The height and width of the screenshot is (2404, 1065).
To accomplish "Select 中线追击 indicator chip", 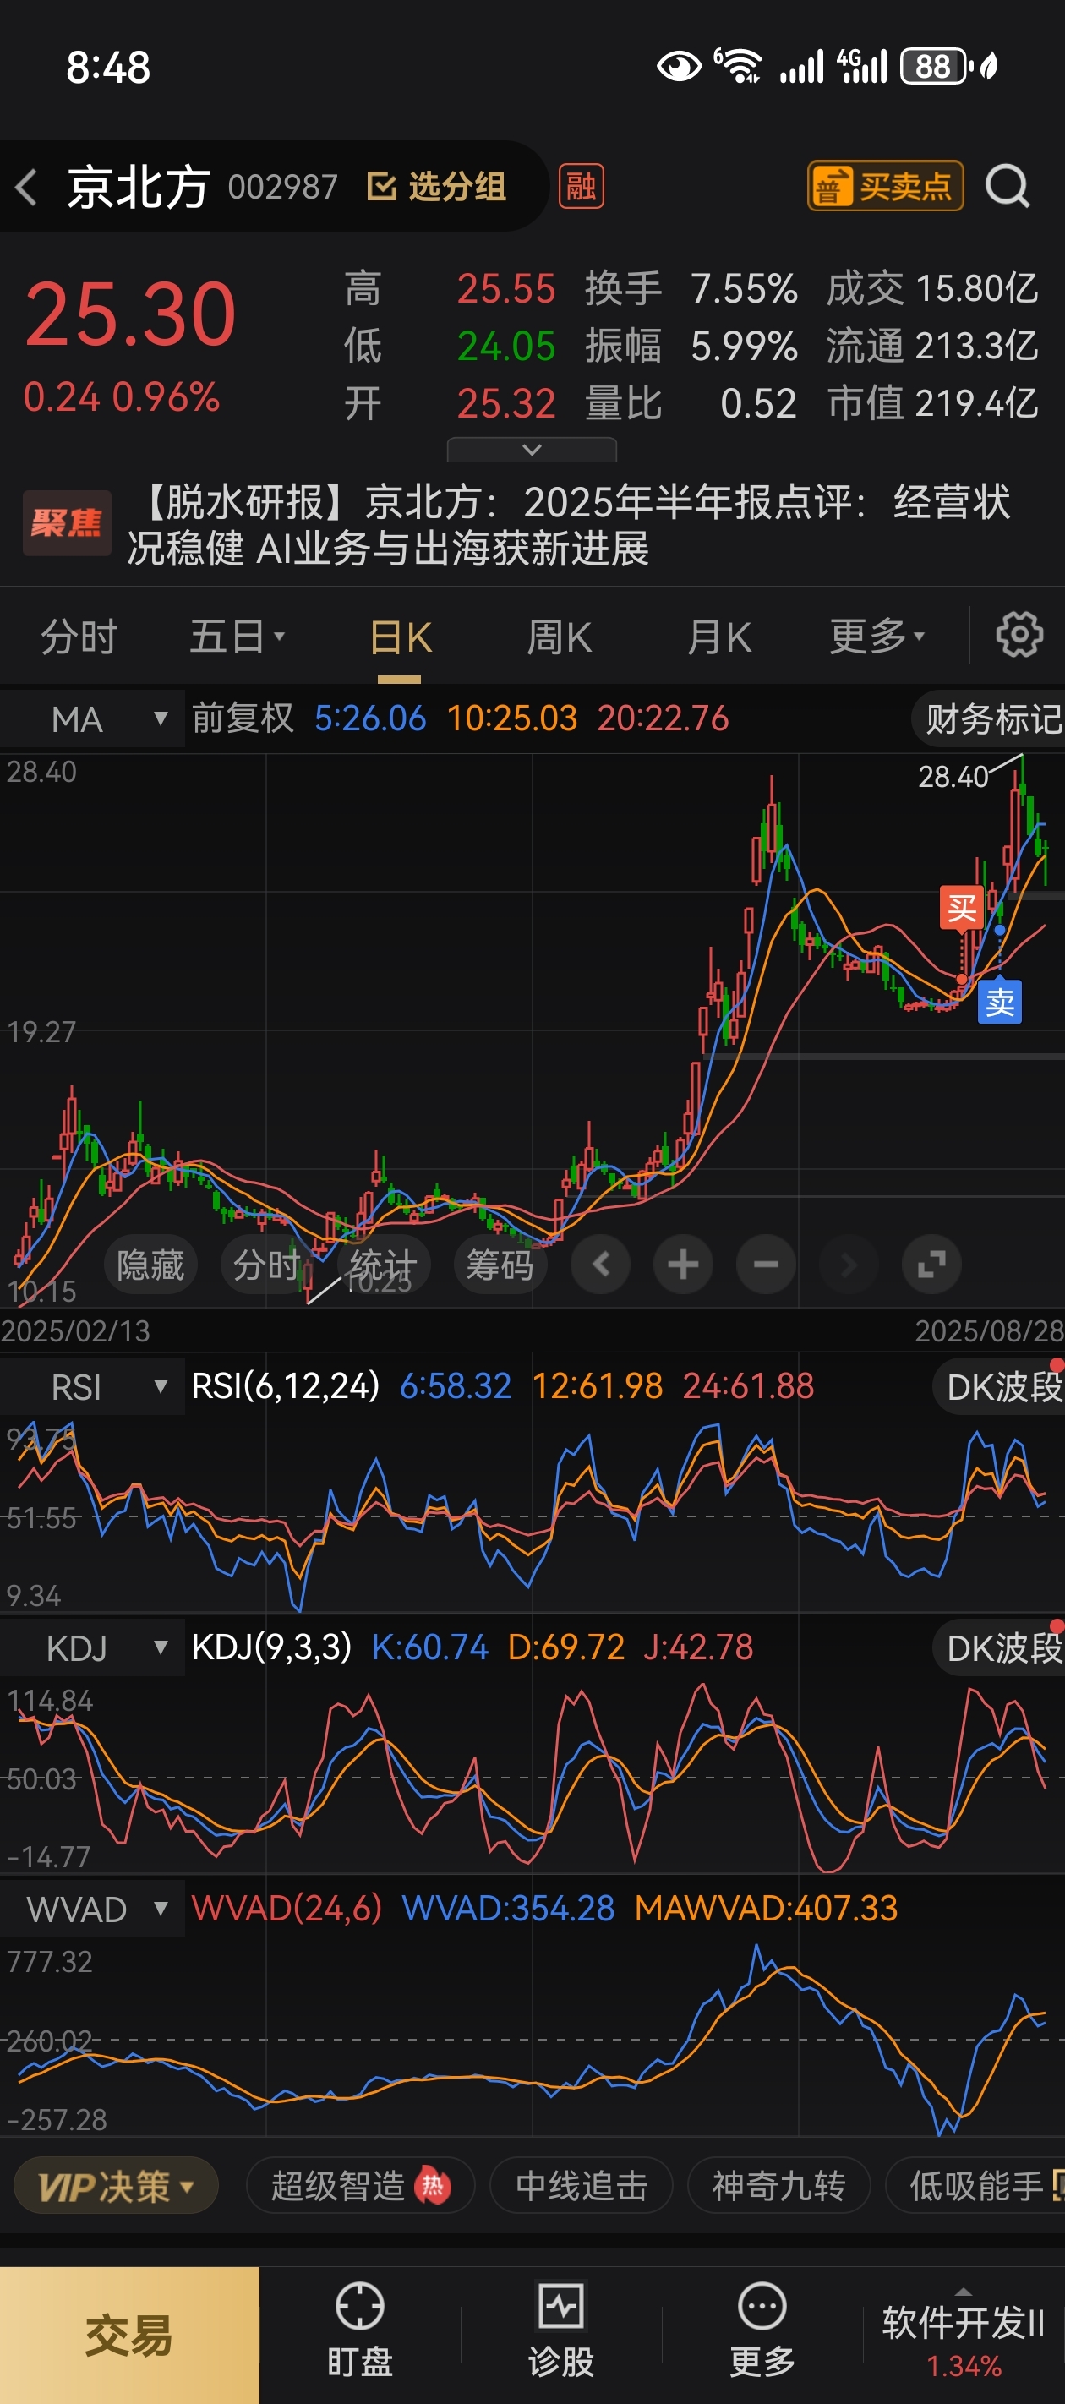I will pyautogui.click(x=581, y=2186).
